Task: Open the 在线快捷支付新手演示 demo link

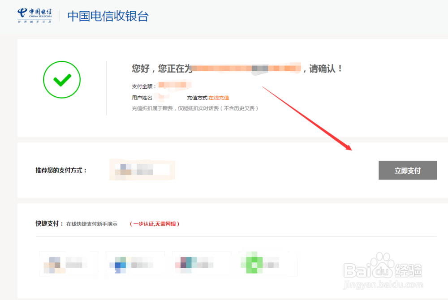Action: click(x=92, y=224)
